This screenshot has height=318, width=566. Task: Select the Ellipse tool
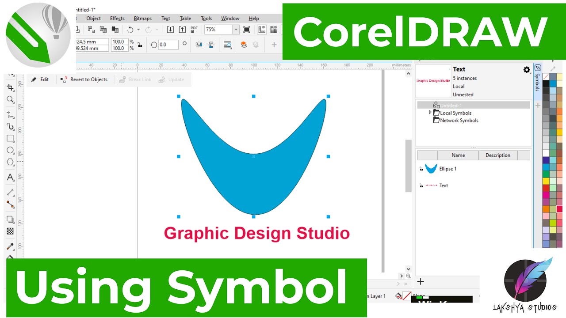(10, 151)
